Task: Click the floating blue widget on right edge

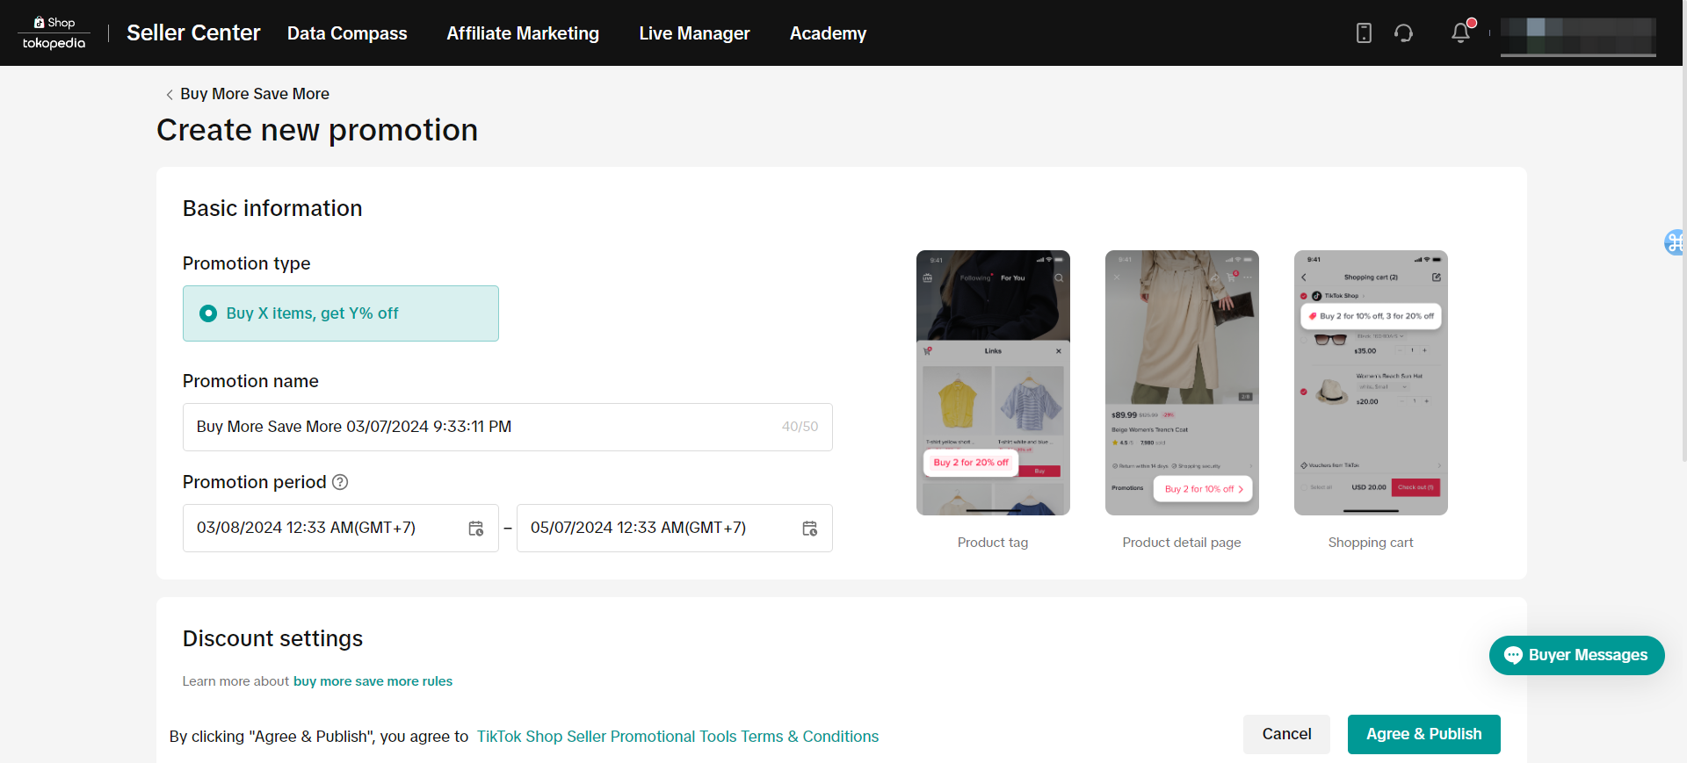Action: (1675, 242)
